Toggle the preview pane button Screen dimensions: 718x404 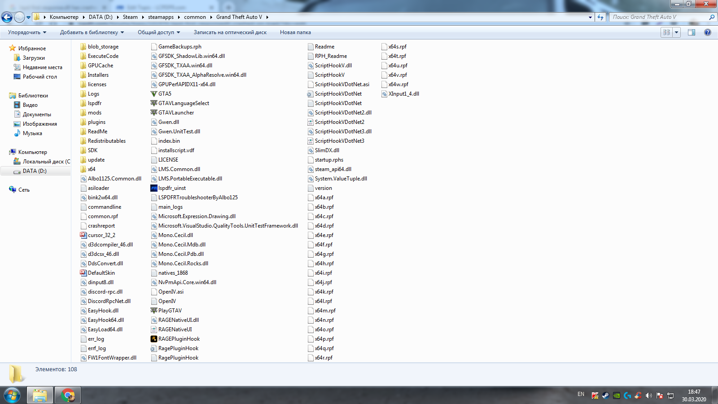692,32
